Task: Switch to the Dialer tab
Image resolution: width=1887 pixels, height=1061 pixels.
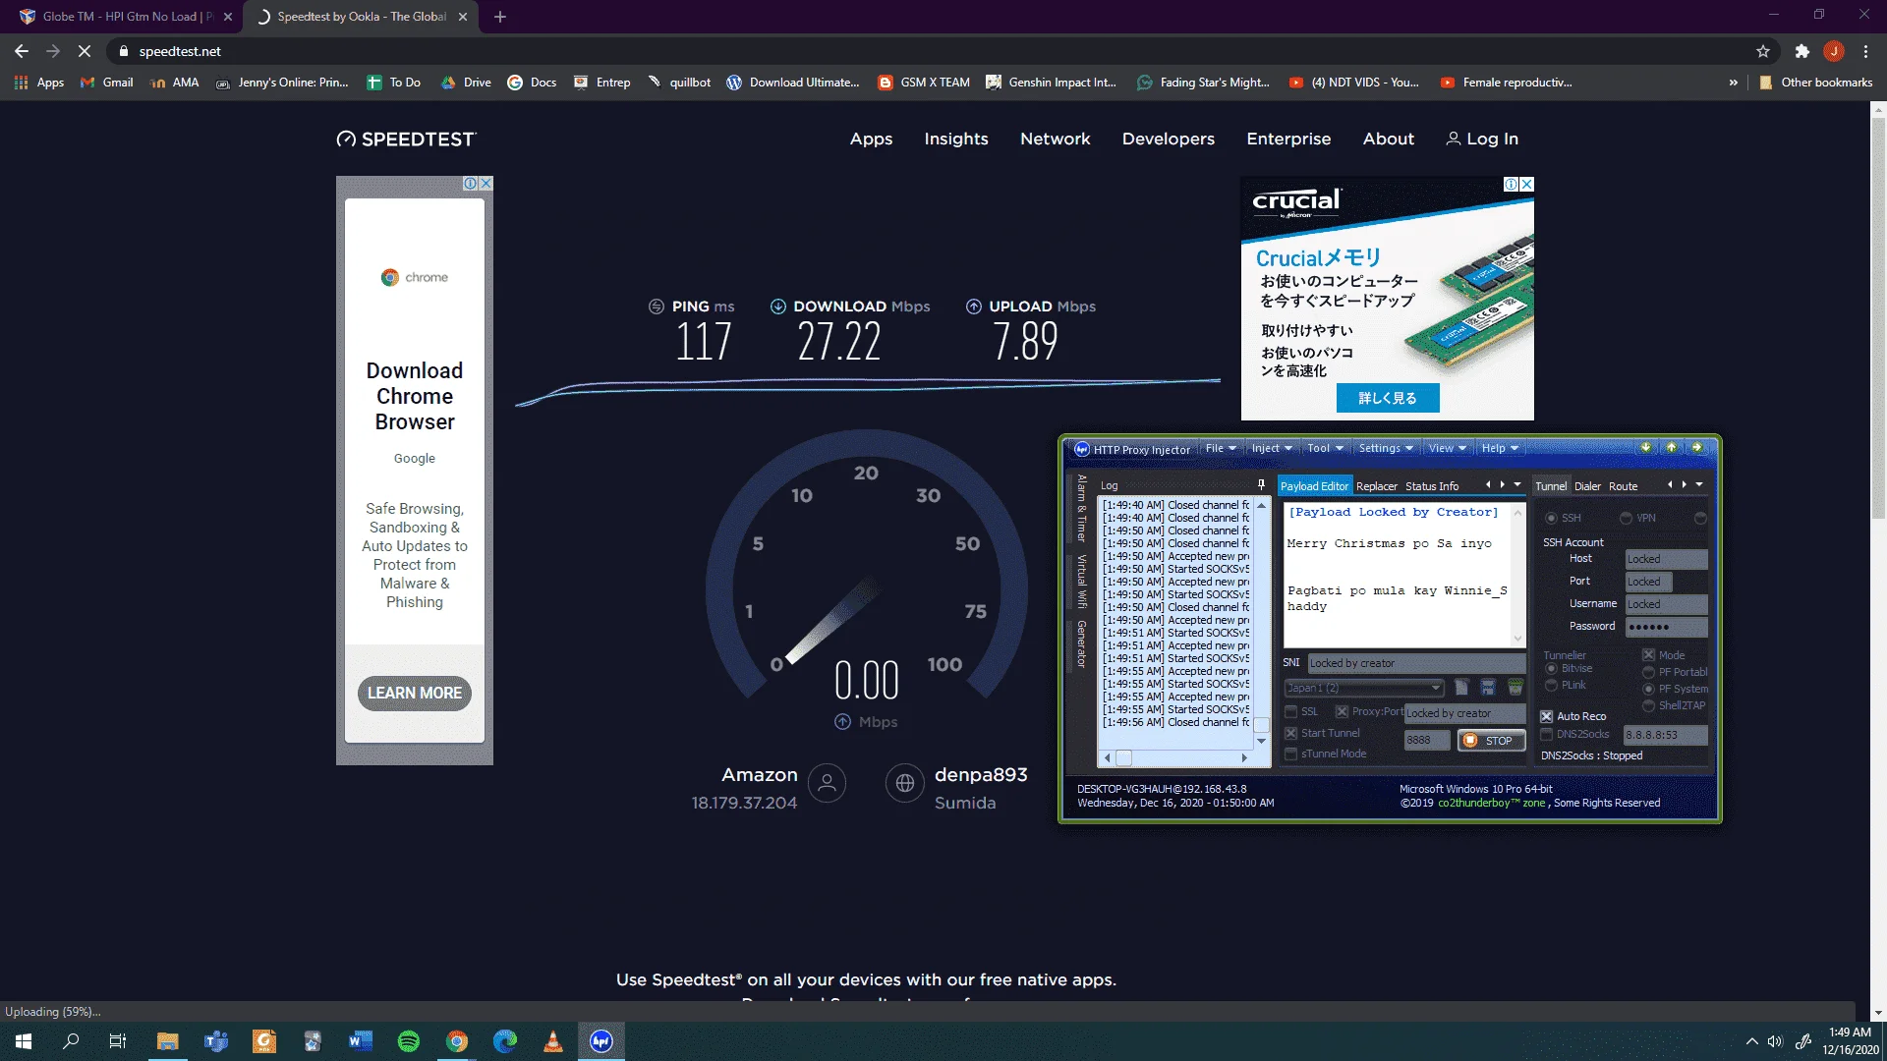Action: pyautogui.click(x=1587, y=486)
